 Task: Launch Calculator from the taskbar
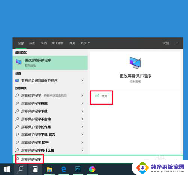click(x=35, y=169)
